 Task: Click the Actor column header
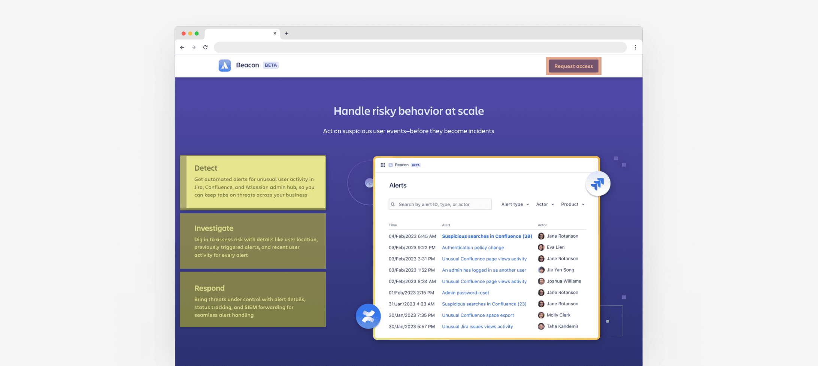tap(542, 225)
